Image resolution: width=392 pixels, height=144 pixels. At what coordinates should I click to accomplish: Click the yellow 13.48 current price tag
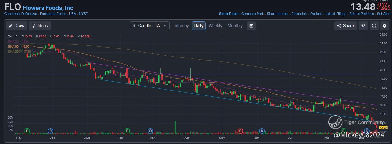383,128
